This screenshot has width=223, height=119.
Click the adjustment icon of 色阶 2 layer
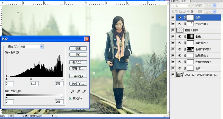point(180,68)
